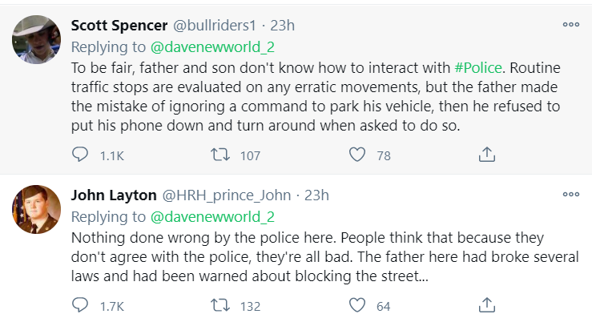Reply to Scott Spencer's tweet

[81, 155]
